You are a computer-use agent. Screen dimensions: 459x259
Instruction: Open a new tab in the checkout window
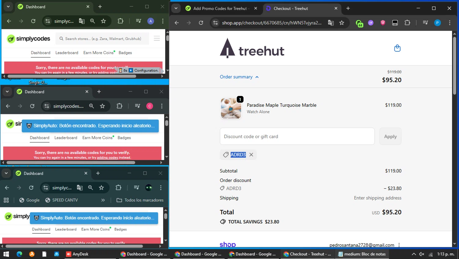click(x=348, y=9)
